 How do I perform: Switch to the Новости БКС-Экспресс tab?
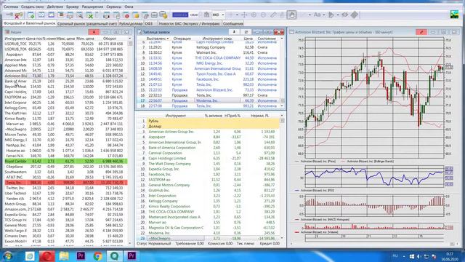tap(190, 23)
